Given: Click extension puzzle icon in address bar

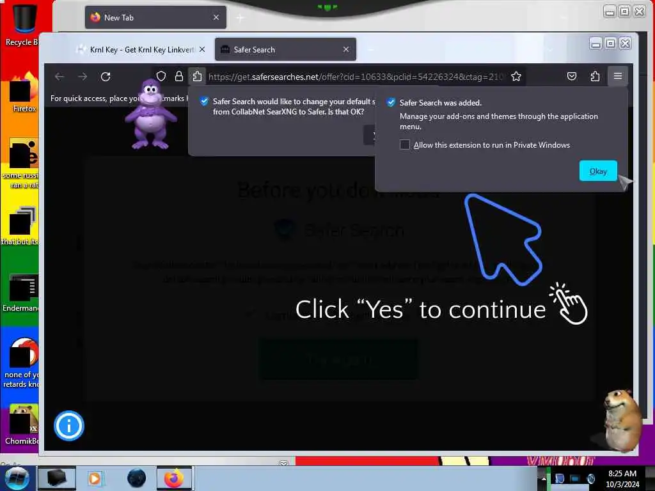Looking at the screenshot, I should (197, 77).
